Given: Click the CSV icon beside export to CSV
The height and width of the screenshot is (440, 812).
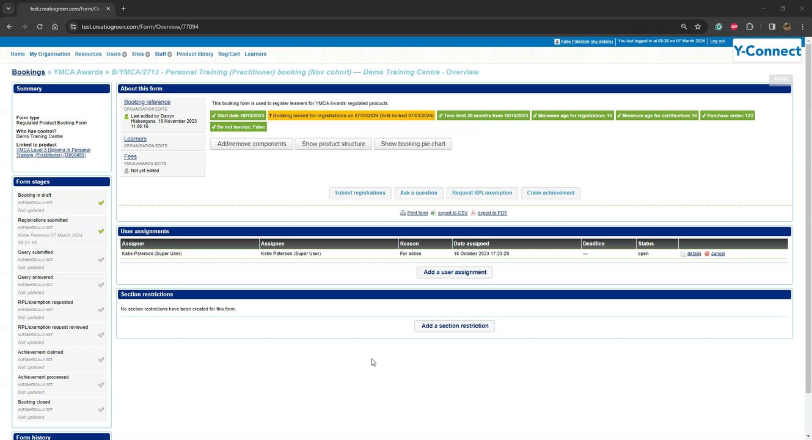Looking at the screenshot, I should point(433,213).
